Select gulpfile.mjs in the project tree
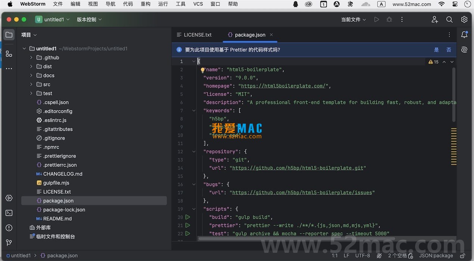Screen dimensions: 474x261 [x=56, y=183]
